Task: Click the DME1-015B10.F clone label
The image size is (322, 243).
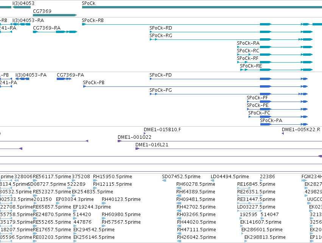Action: [x=162, y=130]
